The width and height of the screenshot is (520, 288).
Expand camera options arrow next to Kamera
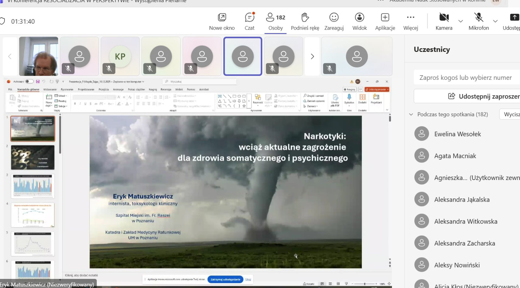point(461,21)
